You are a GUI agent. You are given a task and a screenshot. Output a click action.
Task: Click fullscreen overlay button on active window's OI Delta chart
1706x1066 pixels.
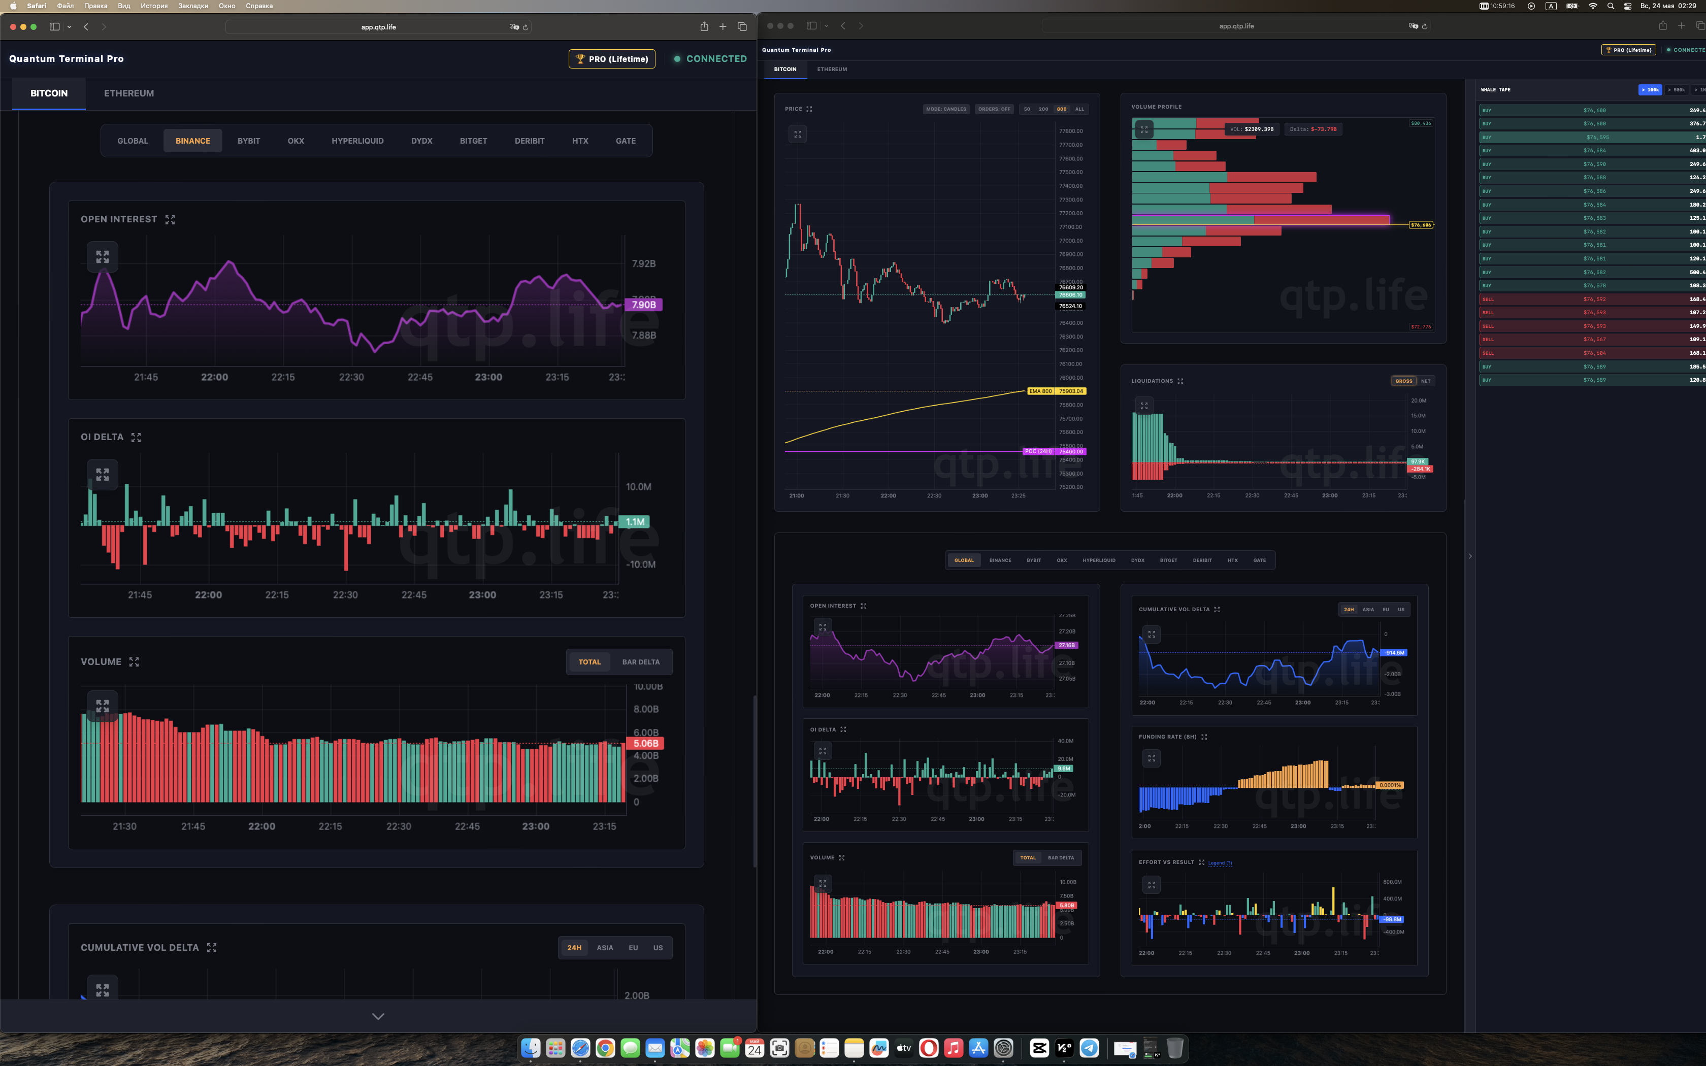click(102, 475)
